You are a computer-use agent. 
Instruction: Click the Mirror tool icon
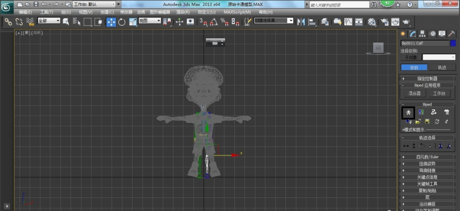(301, 21)
